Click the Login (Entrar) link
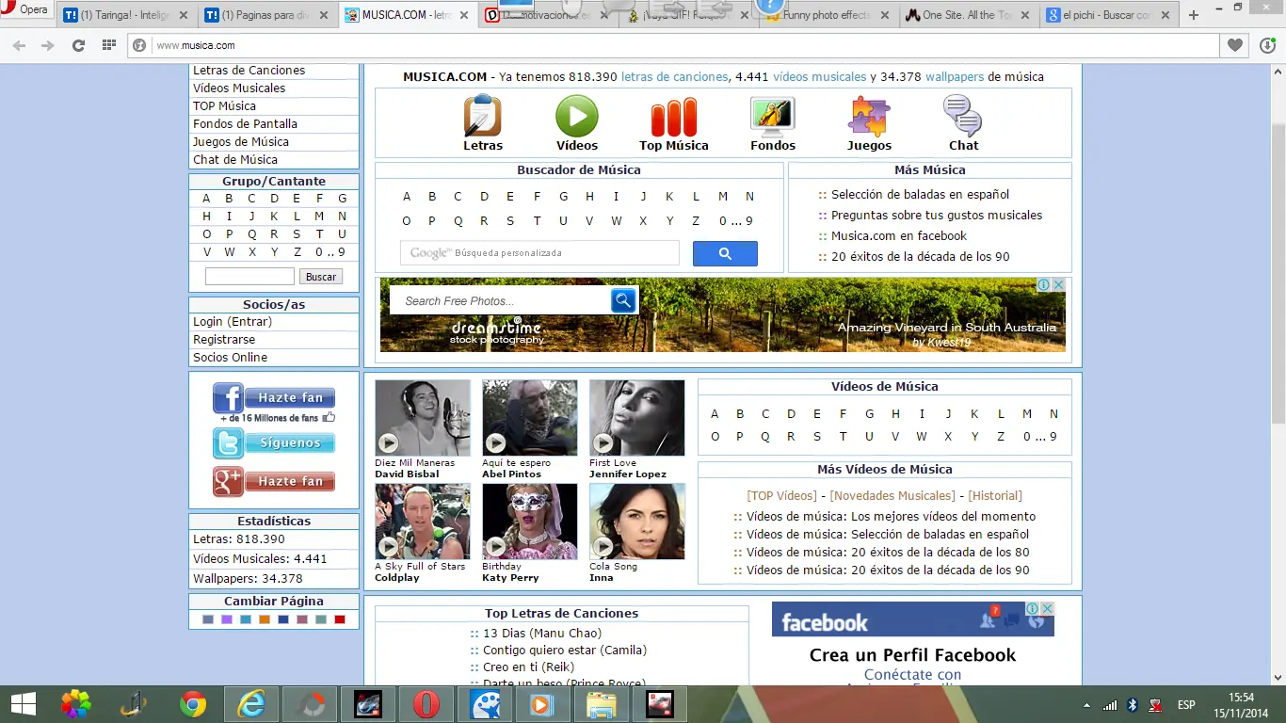The height and width of the screenshot is (723, 1286). 233,322
